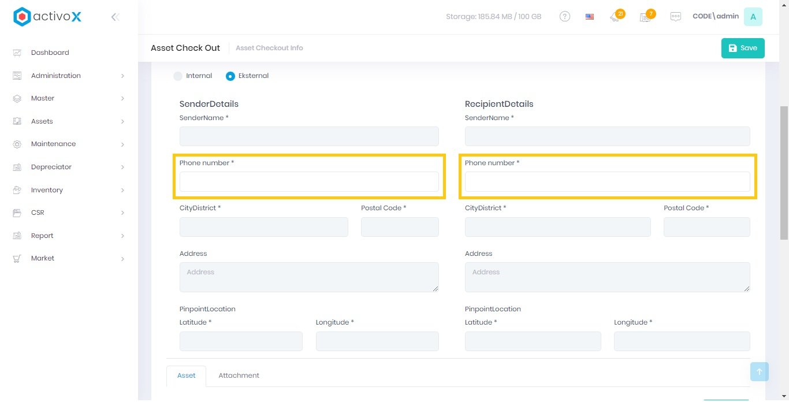The image size is (789, 402).
Task: Select the Eksternal radio option
Action: (230, 76)
